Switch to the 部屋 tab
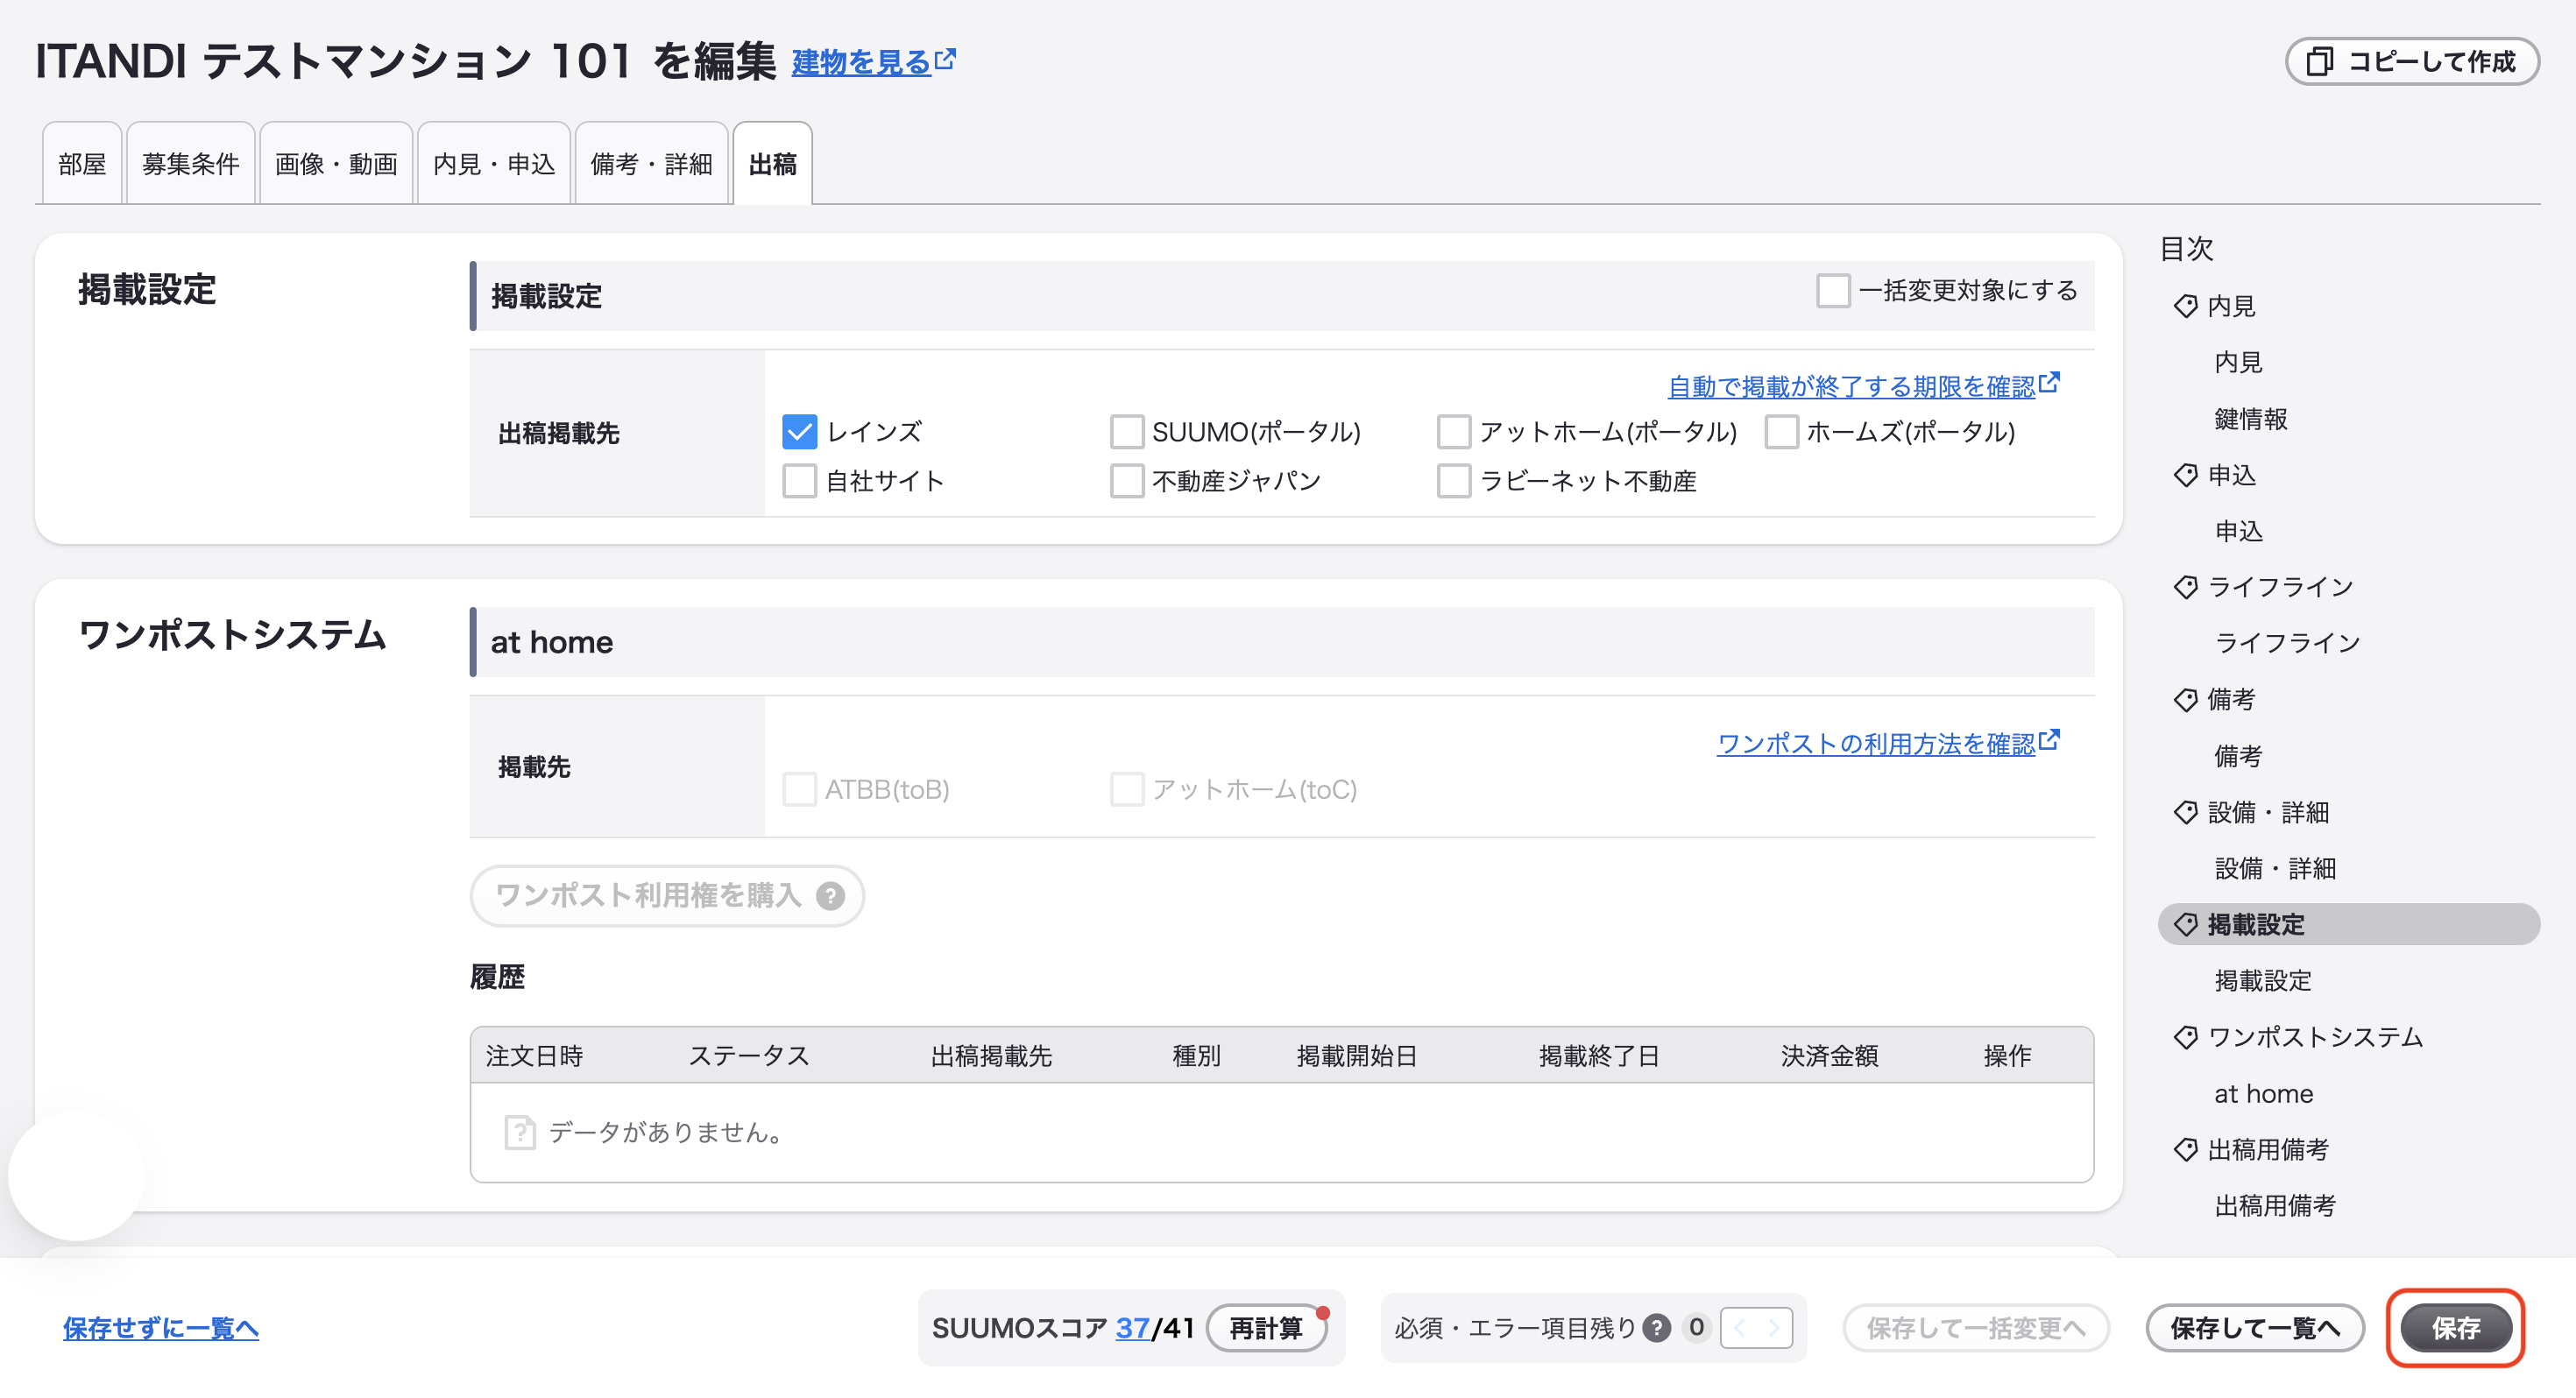The height and width of the screenshot is (1398, 2576). tap(82, 164)
